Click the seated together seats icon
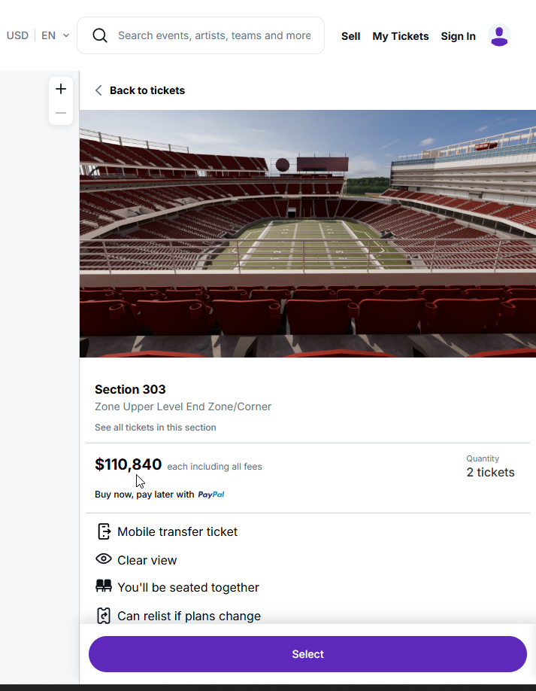This screenshot has width=536, height=691. [104, 586]
